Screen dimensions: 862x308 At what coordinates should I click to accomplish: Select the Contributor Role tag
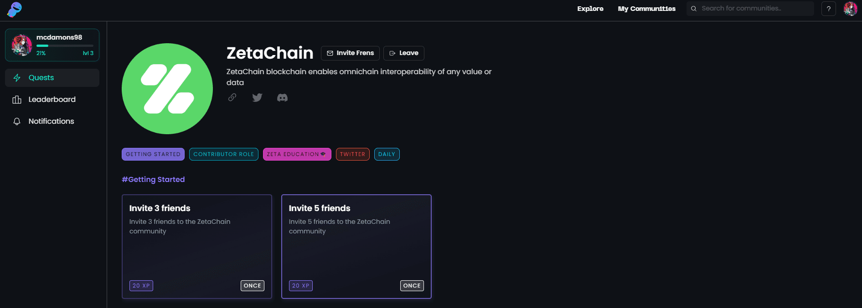click(224, 154)
